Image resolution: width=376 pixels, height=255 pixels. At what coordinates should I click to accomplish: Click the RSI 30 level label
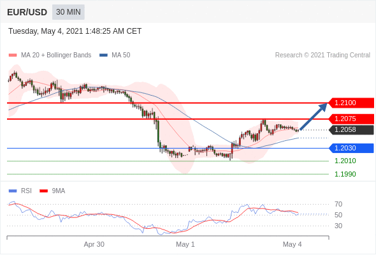tap(338, 226)
